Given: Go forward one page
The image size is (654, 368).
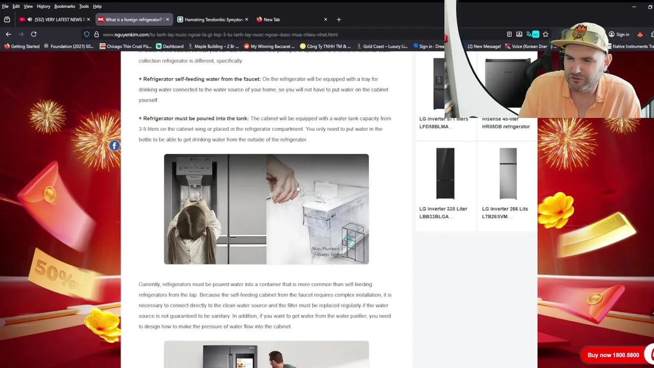Looking at the screenshot, I should point(21,34).
